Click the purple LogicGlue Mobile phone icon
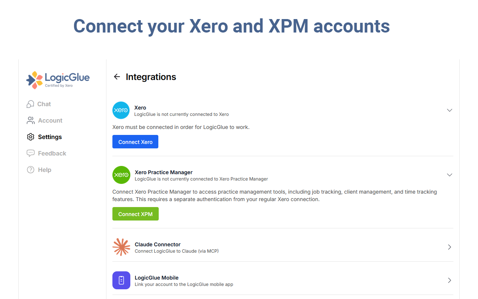 (x=121, y=280)
